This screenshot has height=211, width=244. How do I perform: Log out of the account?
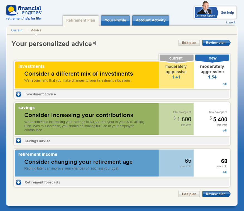coord(230,23)
